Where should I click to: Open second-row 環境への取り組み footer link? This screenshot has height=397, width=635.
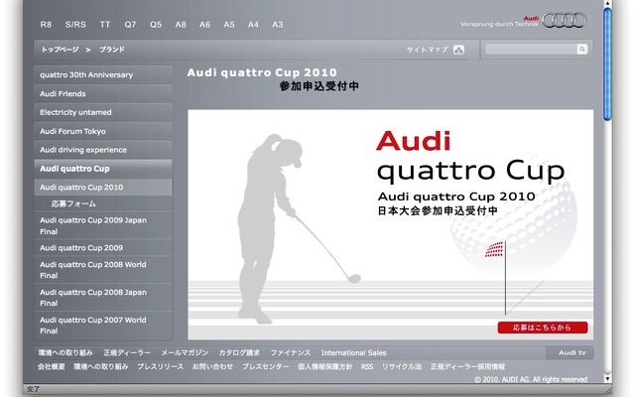pyautogui.click(x=101, y=366)
